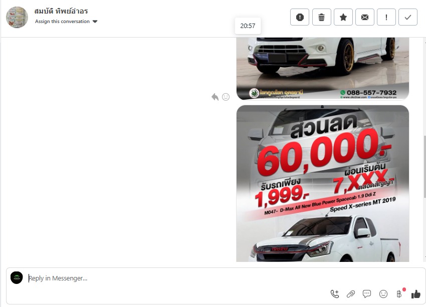The image size is (426, 307).
Task: Mark conversation as spam icon
Action: 299,17
